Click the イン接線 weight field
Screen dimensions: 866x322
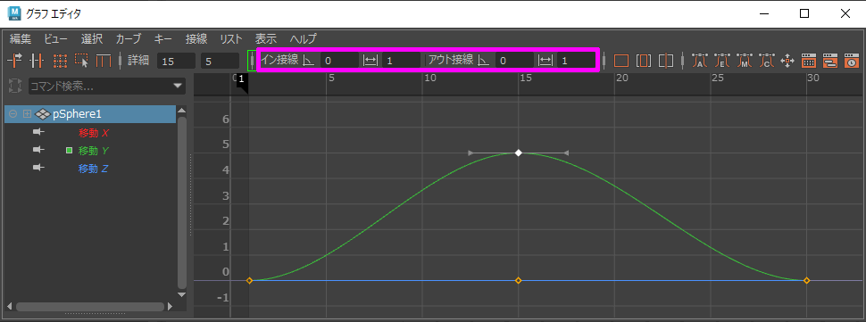[401, 61]
